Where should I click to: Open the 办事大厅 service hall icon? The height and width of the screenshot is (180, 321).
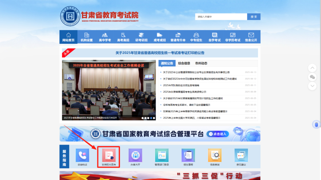click(135, 155)
